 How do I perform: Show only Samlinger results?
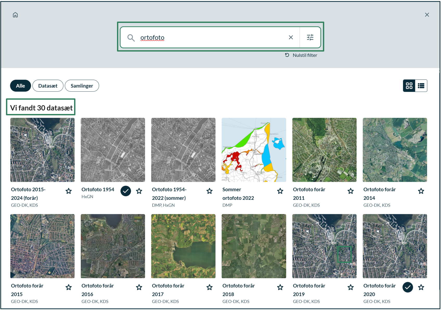tap(82, 86)
